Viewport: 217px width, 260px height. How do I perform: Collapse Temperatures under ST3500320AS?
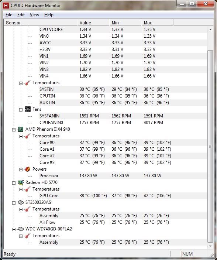(21, 209)
